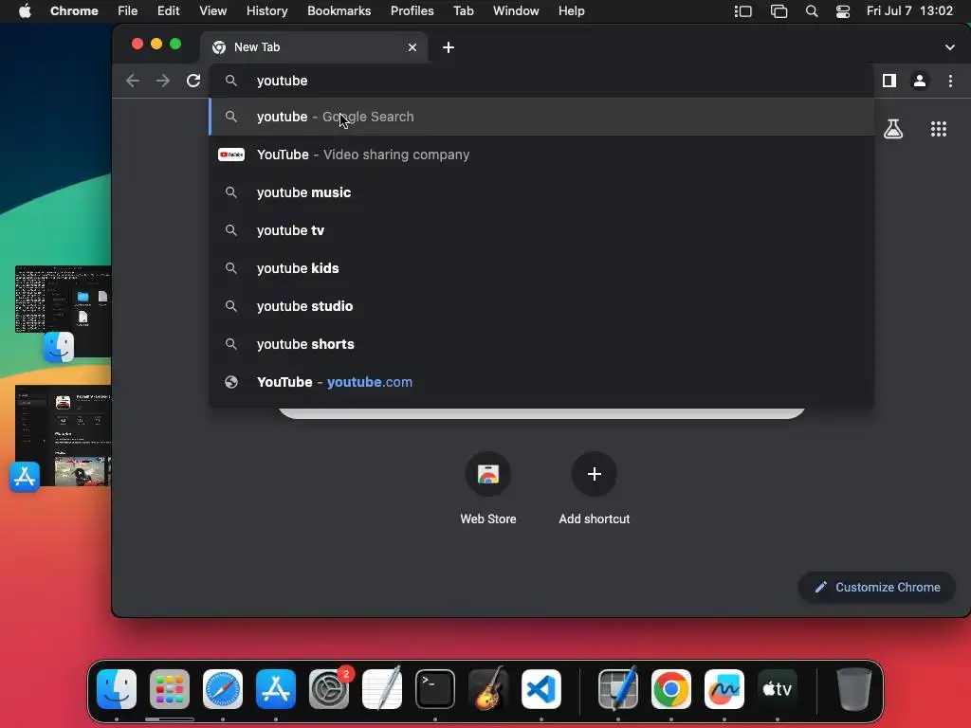971x728 pixels.
Task: Open Chrome side panel
Action: pos(889,81)
